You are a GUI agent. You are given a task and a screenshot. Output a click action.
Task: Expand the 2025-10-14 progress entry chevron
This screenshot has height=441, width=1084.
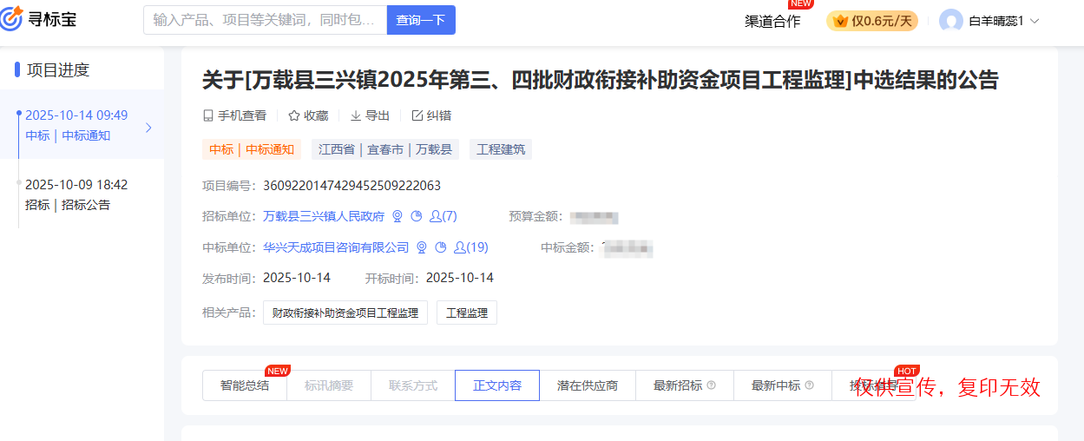(148, 128)
